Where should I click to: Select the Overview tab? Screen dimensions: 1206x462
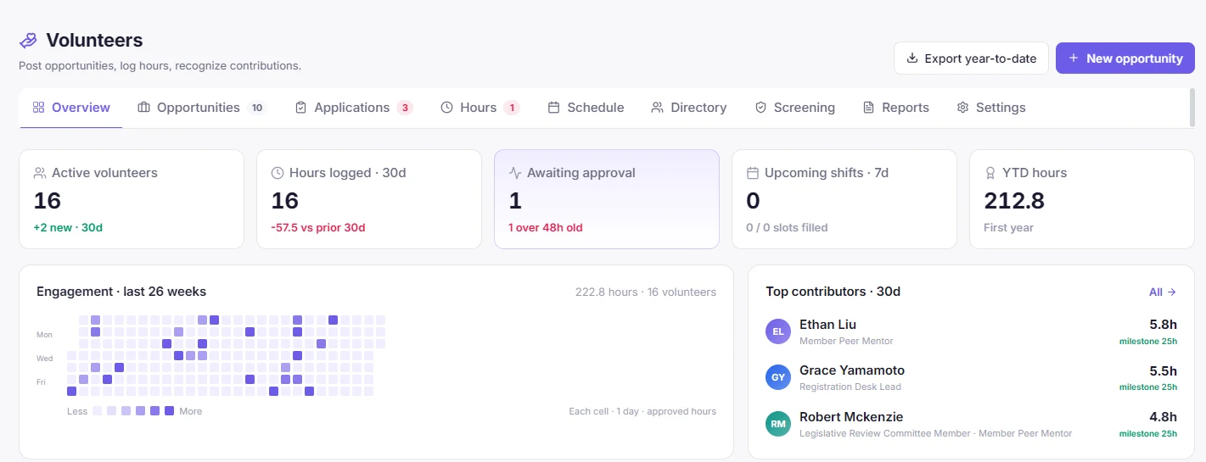click(x=71, y=108)
